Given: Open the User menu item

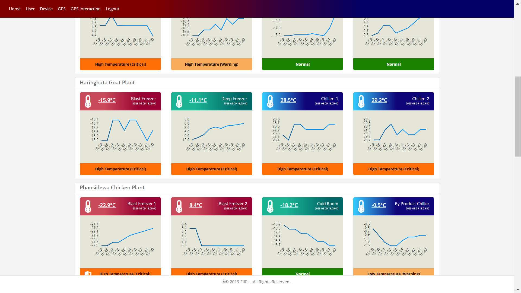Looking at the screenshot, I should (x=30, y=9).
